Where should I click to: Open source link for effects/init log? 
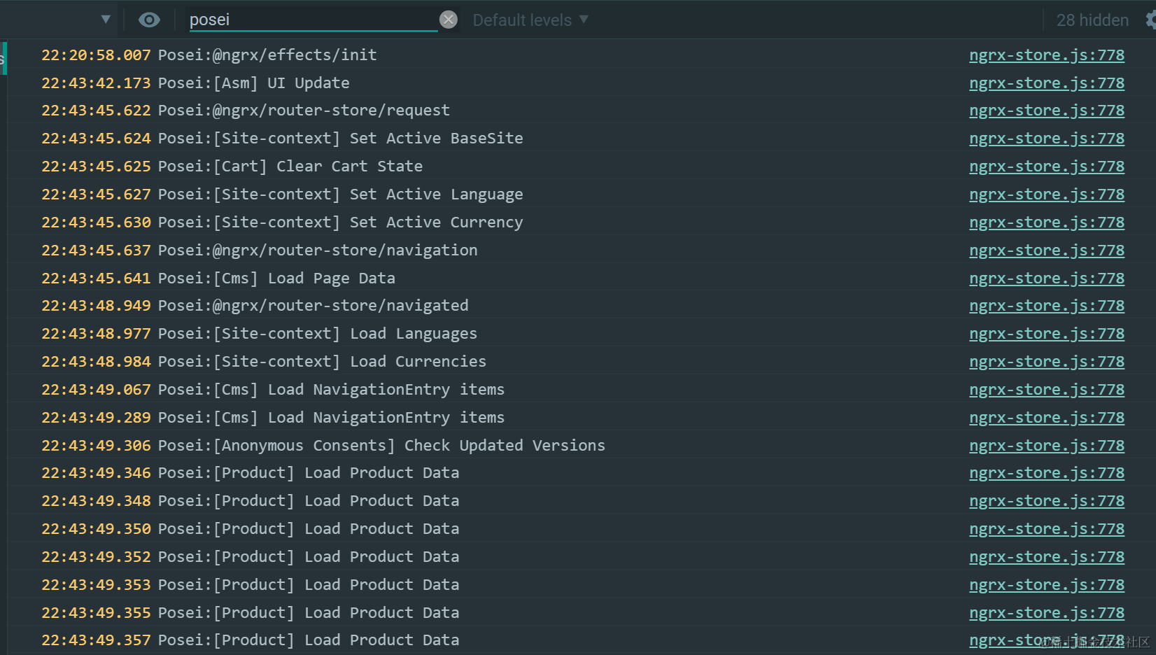pyautogui.click(x=1046, y=55)
